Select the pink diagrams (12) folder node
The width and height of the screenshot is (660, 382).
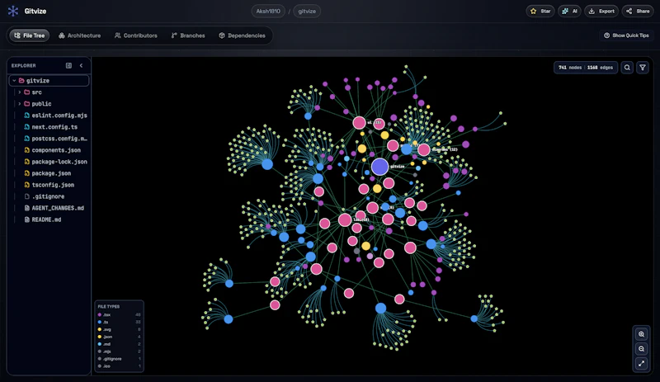click(424, 149)
